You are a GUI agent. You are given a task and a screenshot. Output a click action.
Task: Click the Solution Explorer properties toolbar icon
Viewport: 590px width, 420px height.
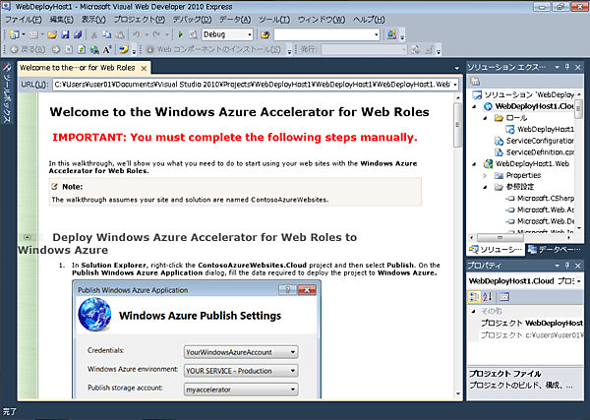473,79
